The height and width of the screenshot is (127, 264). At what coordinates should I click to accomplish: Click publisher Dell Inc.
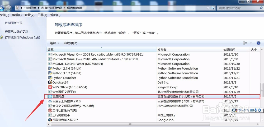[163, 82]
